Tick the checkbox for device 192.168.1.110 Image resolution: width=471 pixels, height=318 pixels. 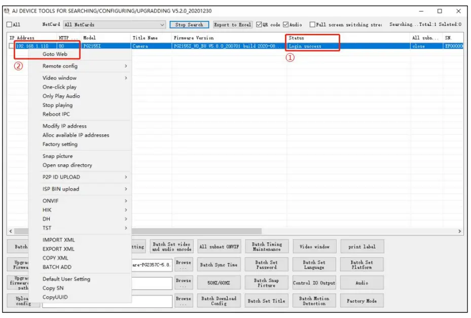click(12, 46)
